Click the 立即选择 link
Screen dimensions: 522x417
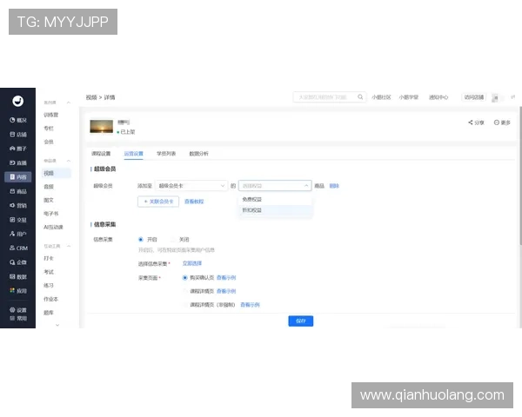pyautogui.click(x=192, y=263)
